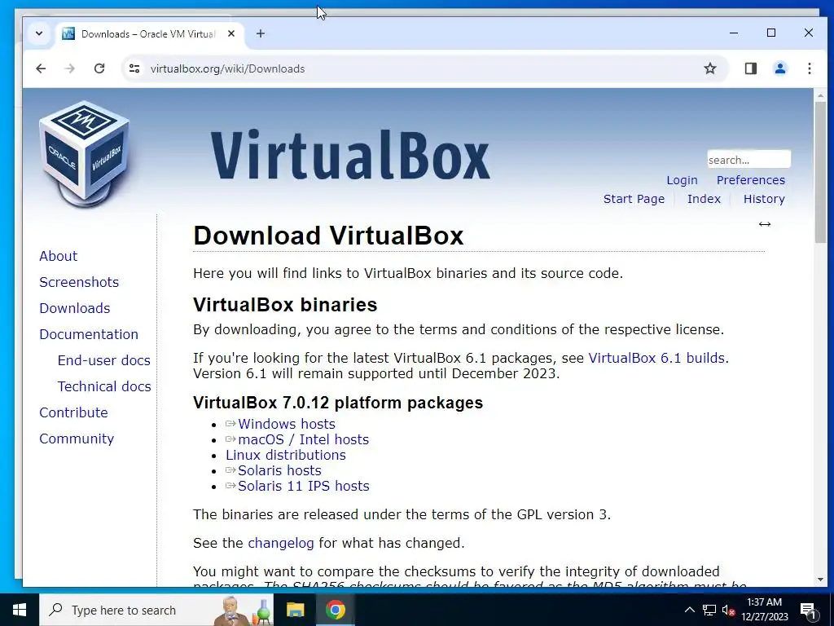Show hidden system tray icons chevron
834x626 pixels.
689,610
